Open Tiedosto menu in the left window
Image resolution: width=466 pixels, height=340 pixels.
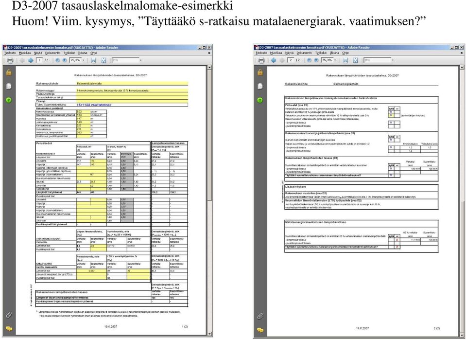[10, 53]
